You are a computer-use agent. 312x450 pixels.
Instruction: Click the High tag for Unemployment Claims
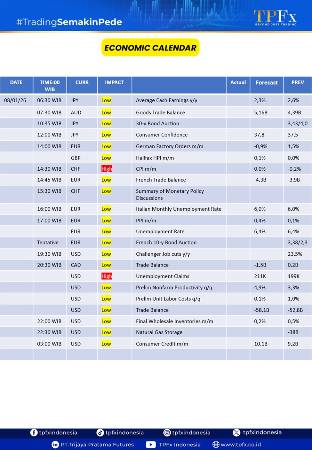(x=107, y=276)
